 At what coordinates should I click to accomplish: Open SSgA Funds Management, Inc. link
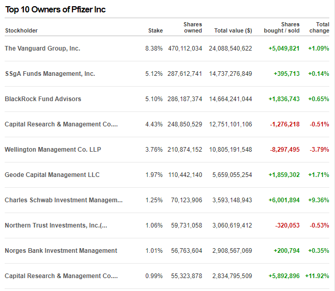pos(50,74)
